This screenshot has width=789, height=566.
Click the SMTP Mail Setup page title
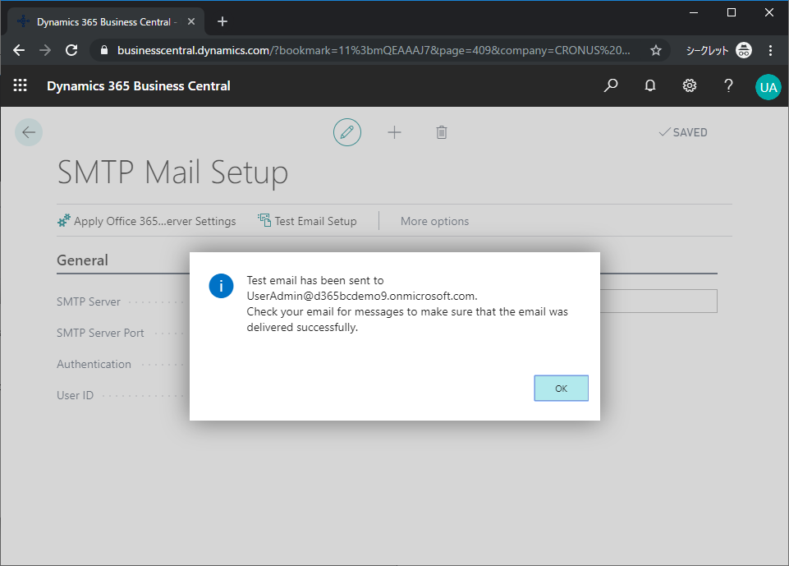[172, 173]
